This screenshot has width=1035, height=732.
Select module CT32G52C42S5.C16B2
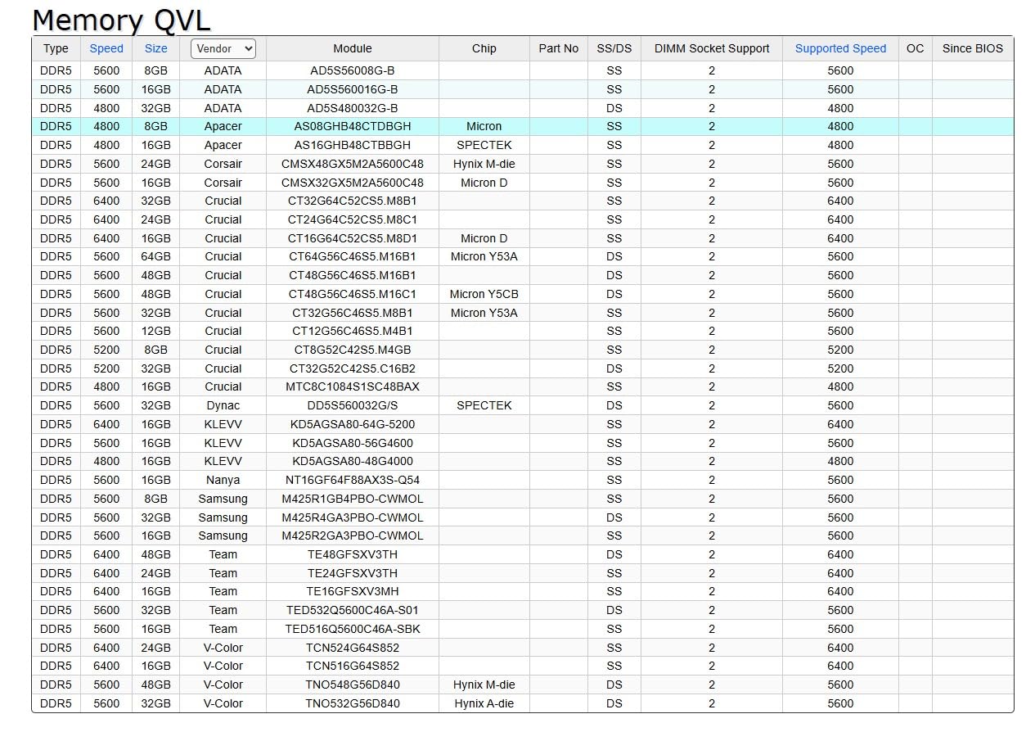tap(353, 368)
